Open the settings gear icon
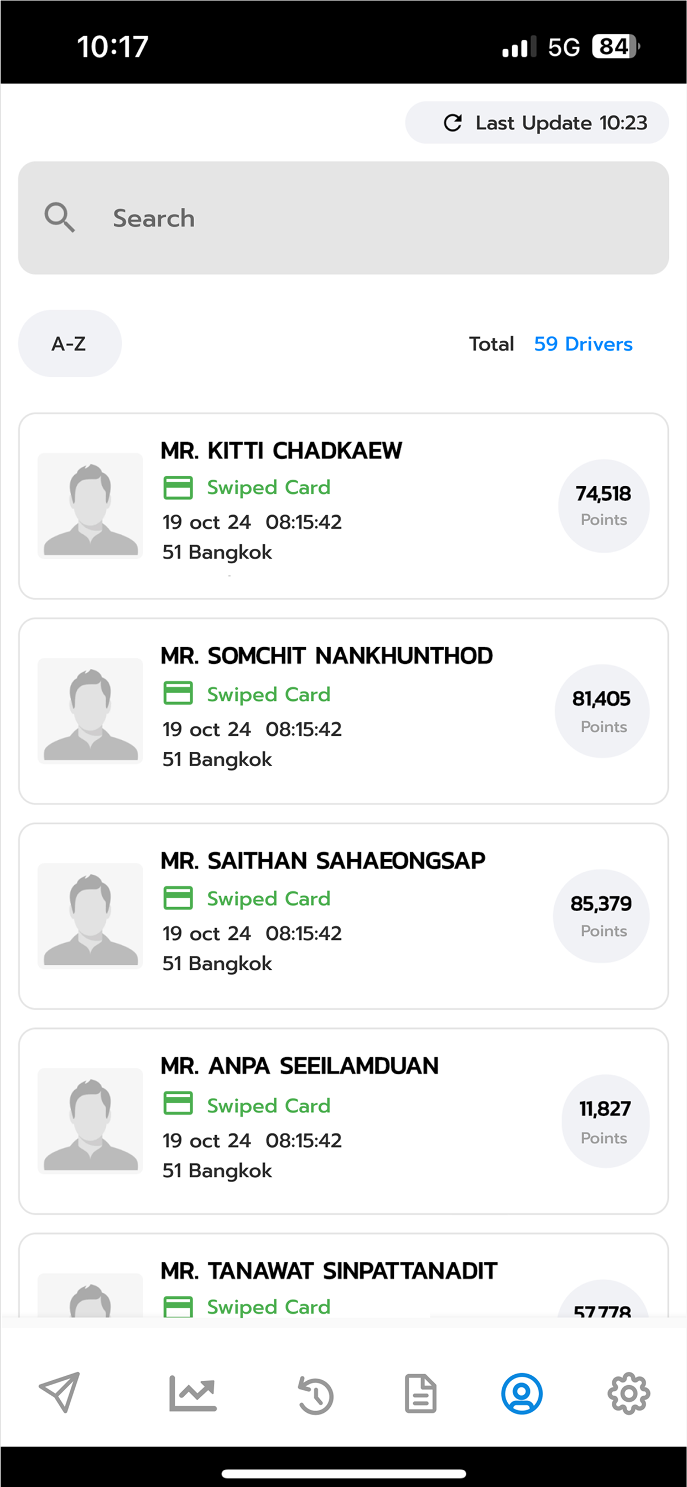 click(x=629, y=1394)
